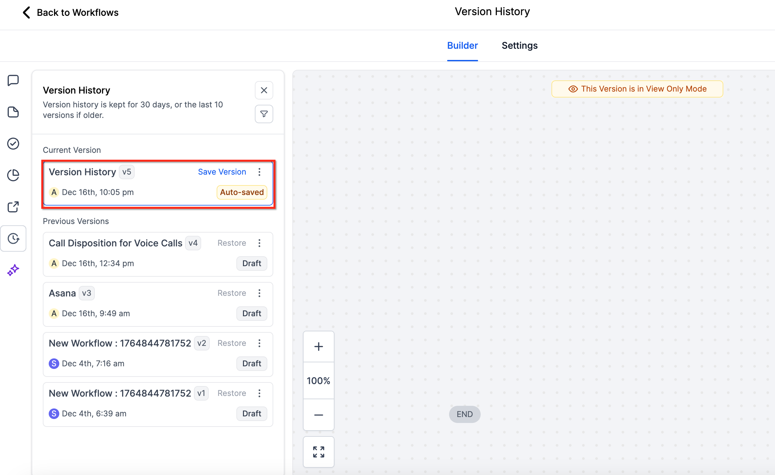Zoom in the canvas with plus button

[318, 347]
